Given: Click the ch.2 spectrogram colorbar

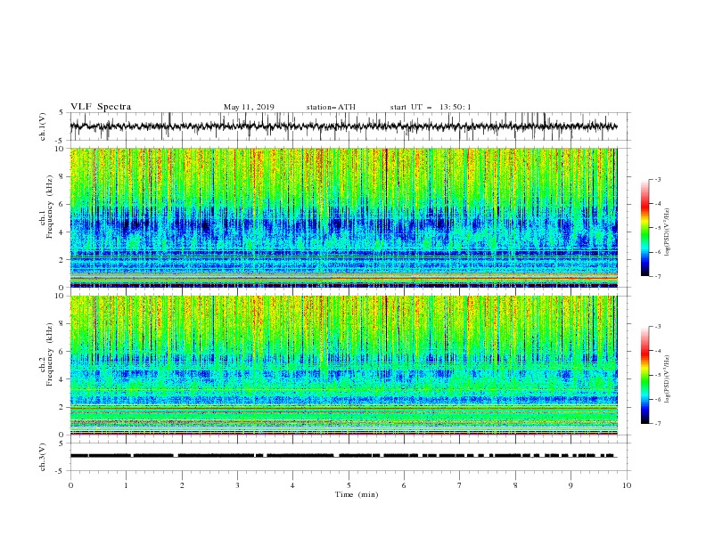Looking at the screenshot, I should (644, 375).
